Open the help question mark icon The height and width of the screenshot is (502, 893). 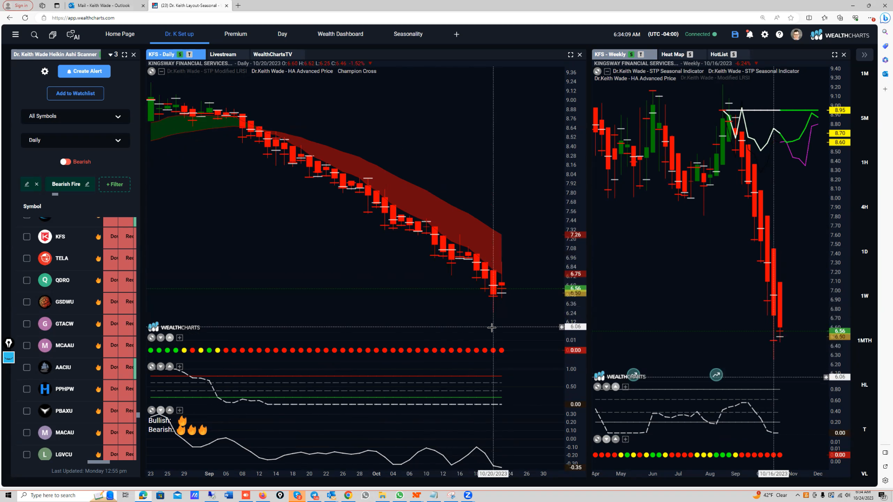(780, 34)
